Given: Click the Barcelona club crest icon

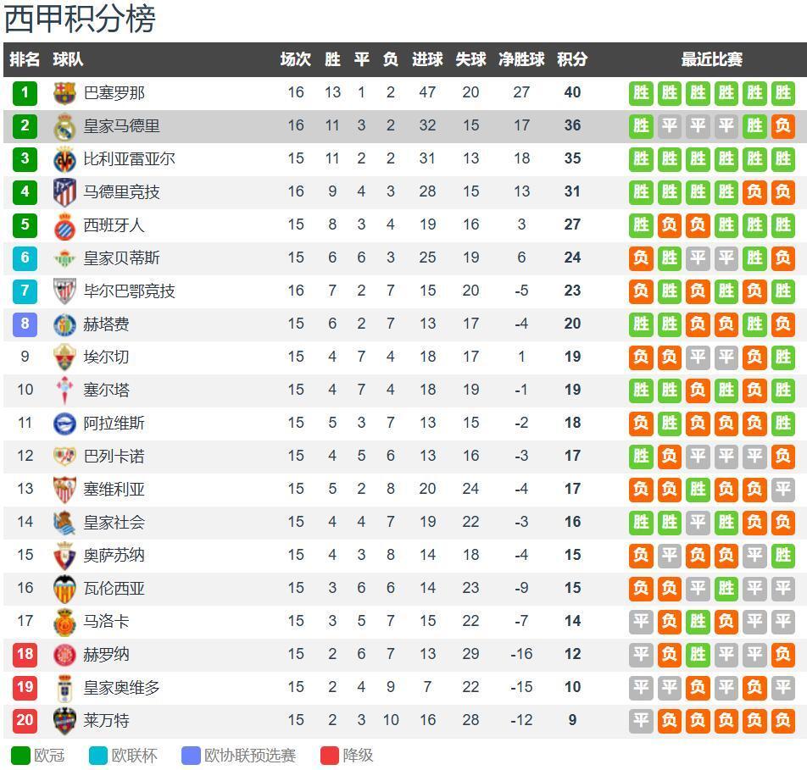Looking at the screenshot, I should click(64, 92).
